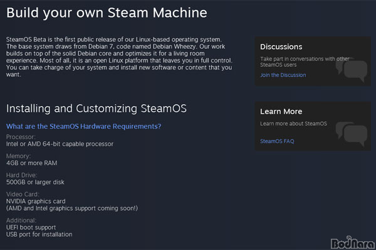Viewport: 376px width, 250px height.
Task: Open the Join the Discussion link
Action: point(283,75)
